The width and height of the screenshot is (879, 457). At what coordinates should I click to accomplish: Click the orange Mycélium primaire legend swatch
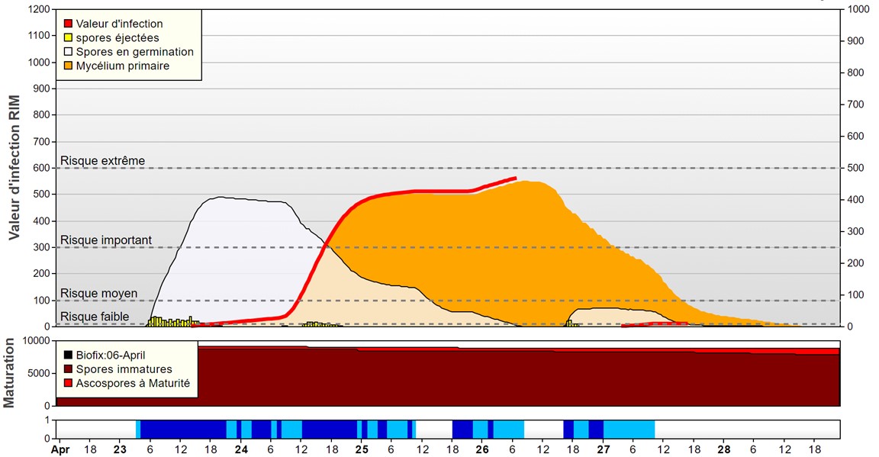point(68,66)
